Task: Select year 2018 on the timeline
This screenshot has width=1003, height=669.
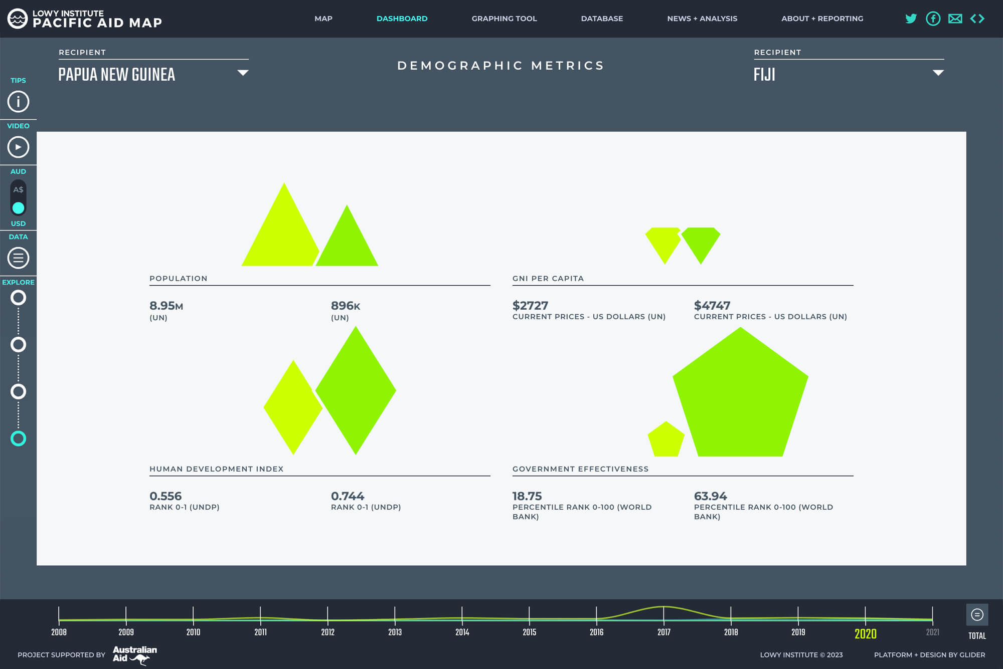Action: (x=731, y=632)
